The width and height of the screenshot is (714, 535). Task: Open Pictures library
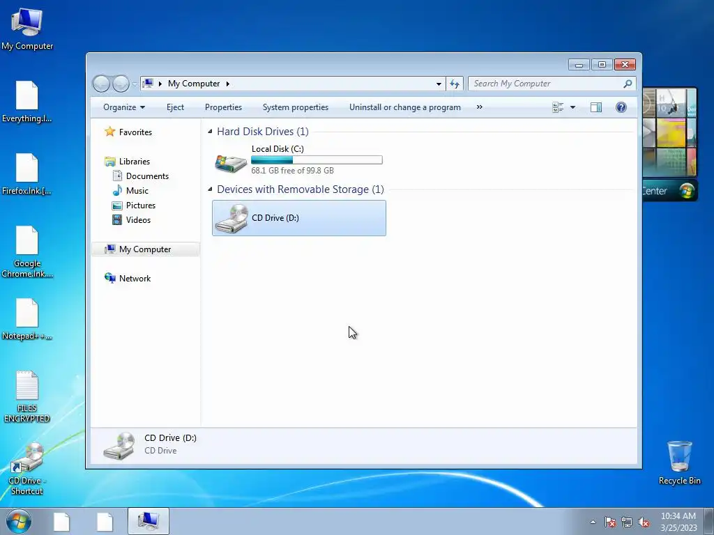134,206
